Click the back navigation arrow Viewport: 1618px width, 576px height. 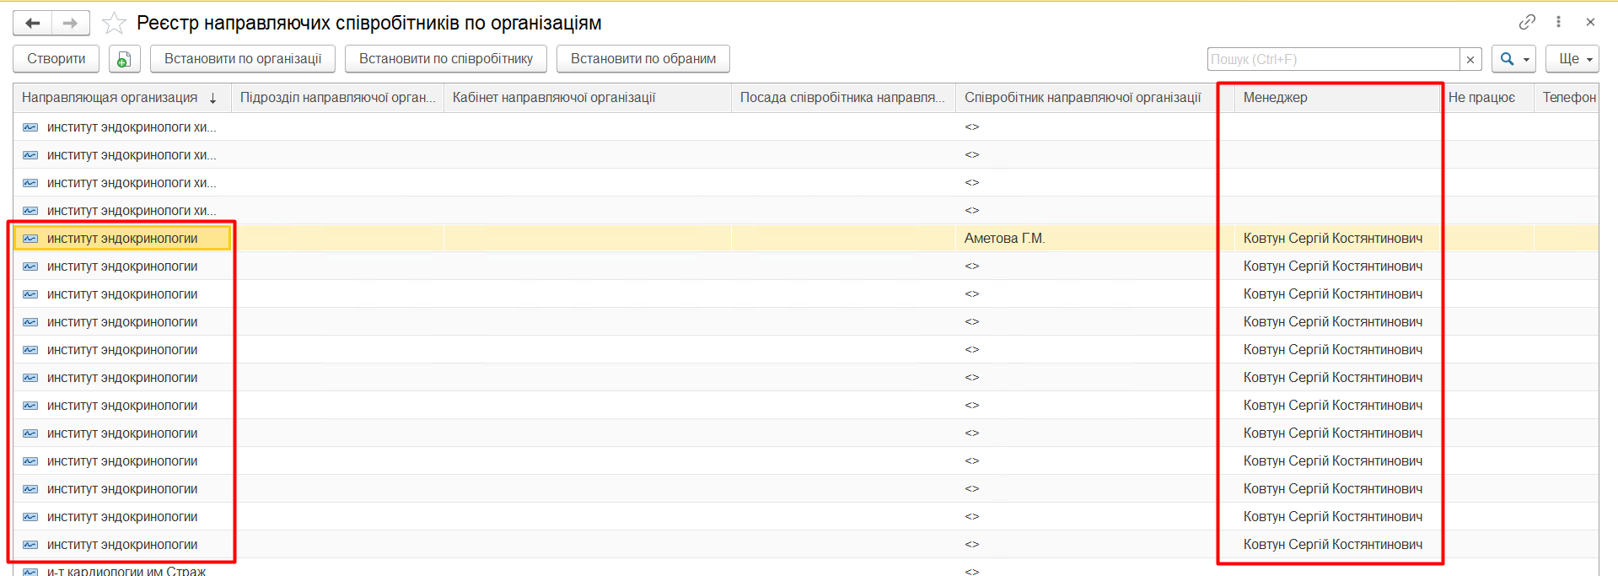(x=33, y=23)
